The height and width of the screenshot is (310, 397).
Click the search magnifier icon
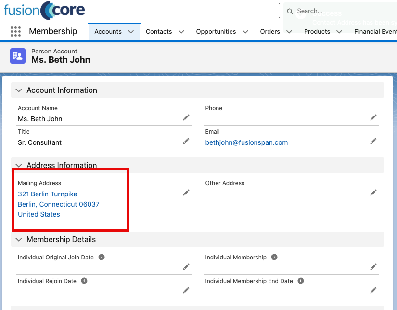[x=290, y=11]
